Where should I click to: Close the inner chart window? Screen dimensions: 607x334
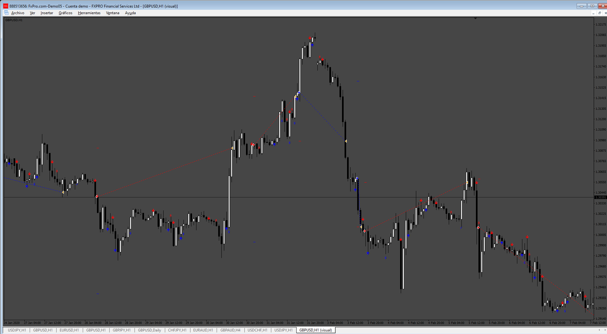click(x=605, y=13)
